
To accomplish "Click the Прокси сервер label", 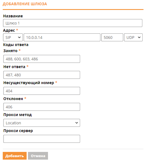I will pos(18,131).
